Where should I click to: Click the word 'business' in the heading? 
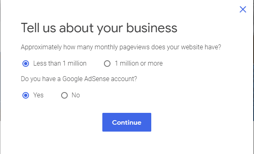tap(152, 28)
